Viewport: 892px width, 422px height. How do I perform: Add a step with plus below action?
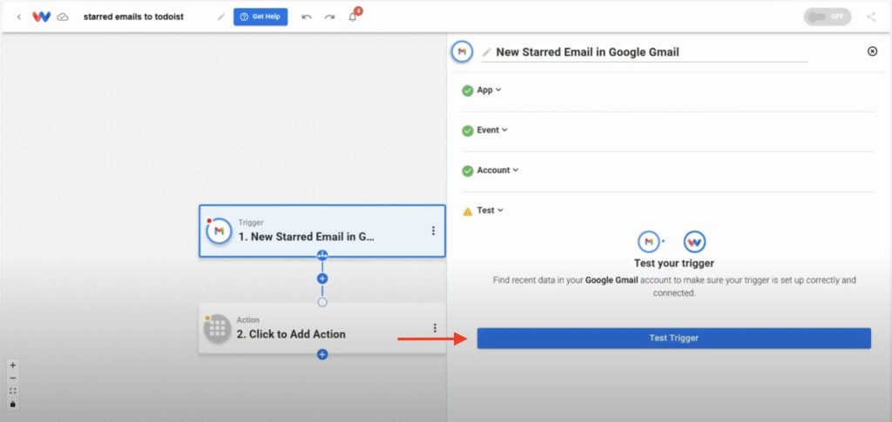coord(322,354)
